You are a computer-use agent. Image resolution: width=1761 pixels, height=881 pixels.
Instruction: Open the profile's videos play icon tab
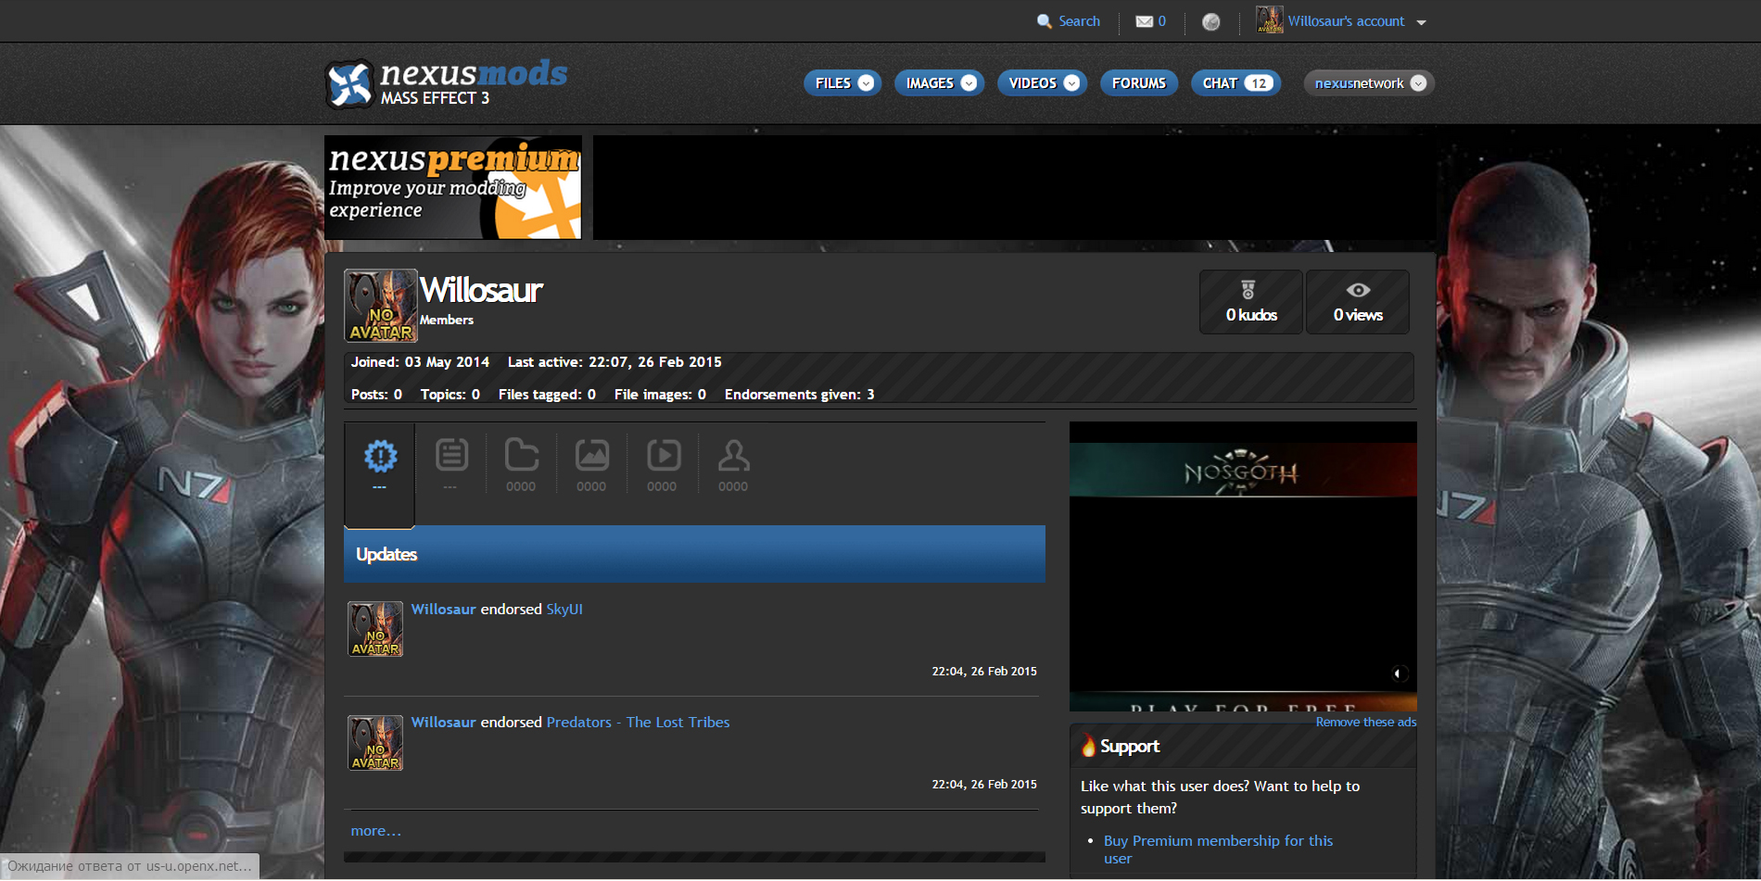(663, 457)
